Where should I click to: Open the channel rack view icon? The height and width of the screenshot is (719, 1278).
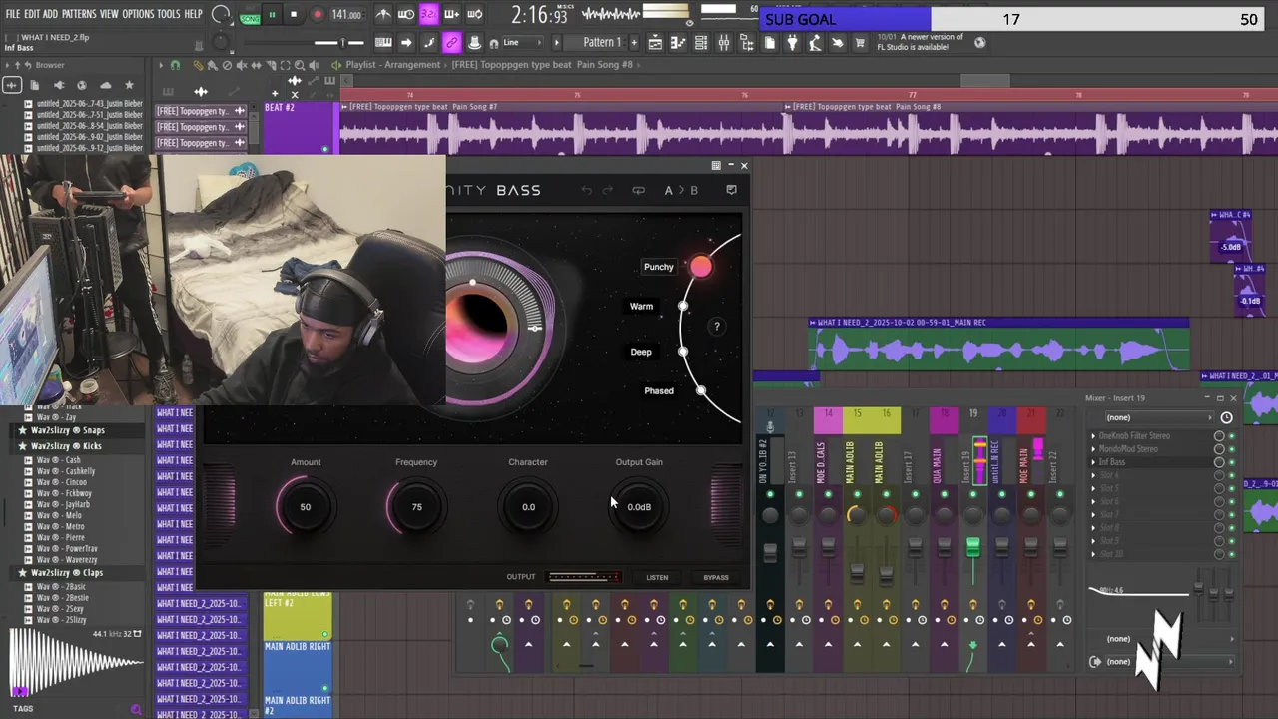701,43
